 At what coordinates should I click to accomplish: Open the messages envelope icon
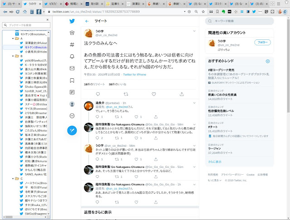tap(72, 68)
